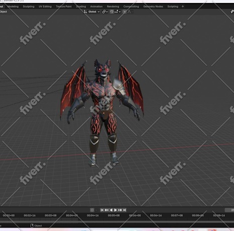This screenshot has height=231, width=234.
Task: Toggle proportional editing
Action: point(124,12)
